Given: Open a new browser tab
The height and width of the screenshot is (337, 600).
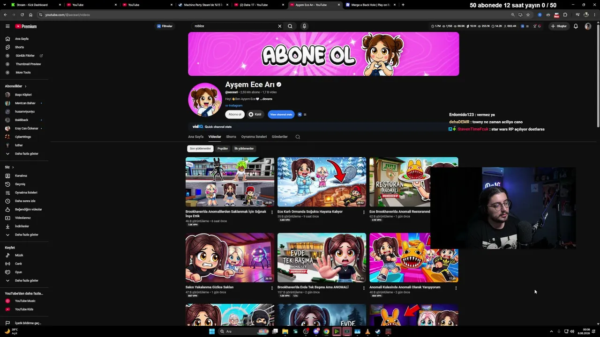Looking at the screenshot, I should point(403,5).
